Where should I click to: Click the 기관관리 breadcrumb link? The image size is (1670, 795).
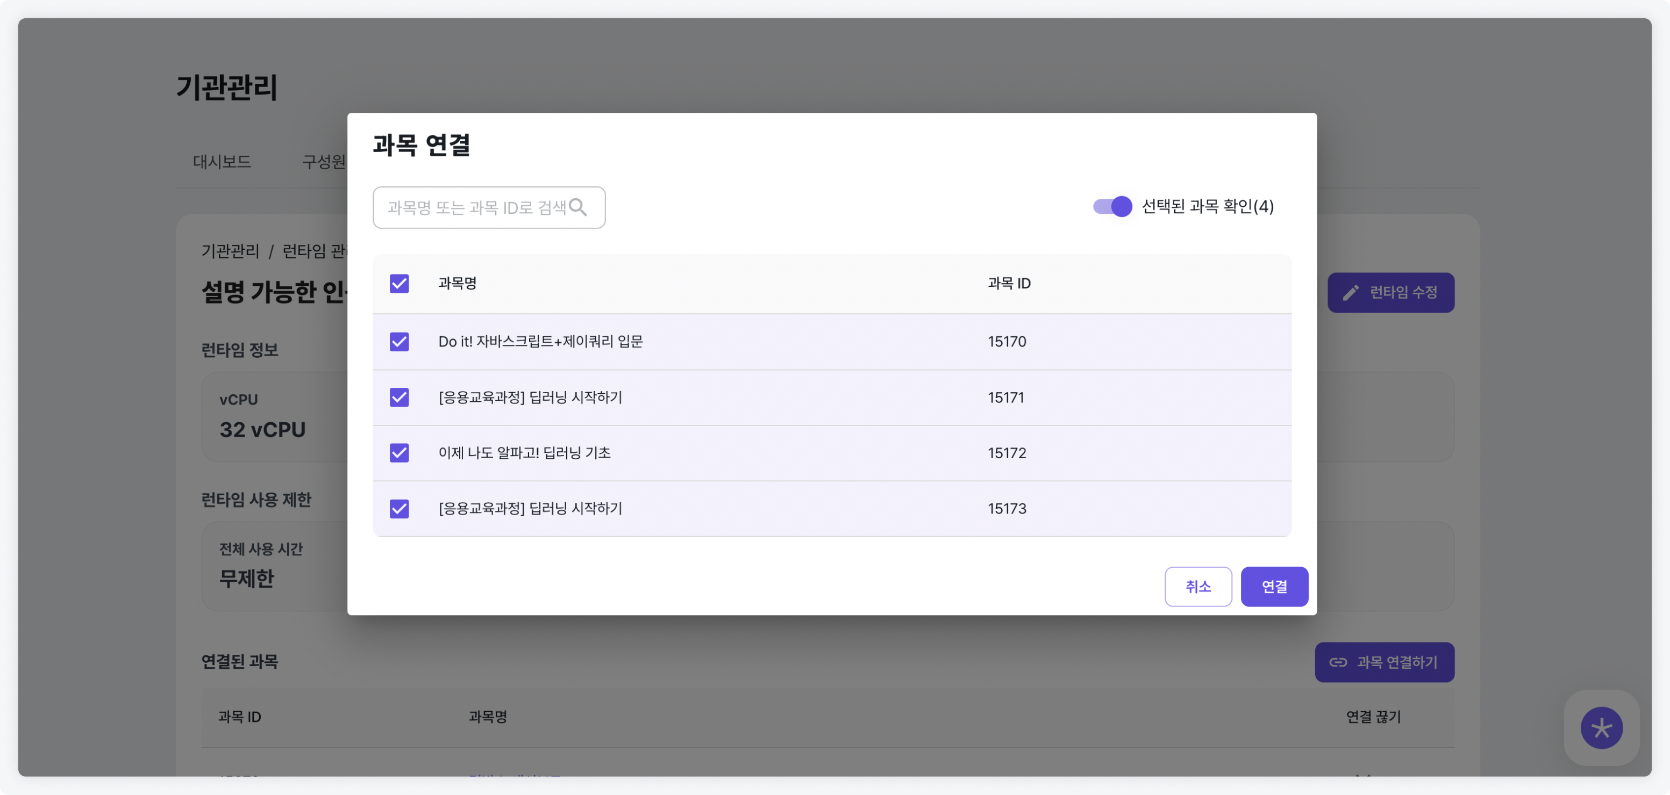coord(230,251)
